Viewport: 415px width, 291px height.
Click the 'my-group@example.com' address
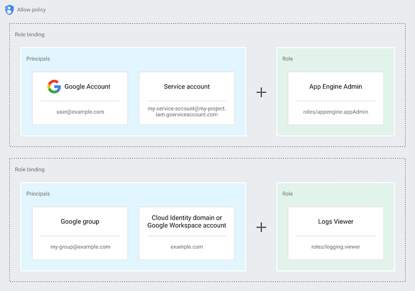(x=80, y=247)
